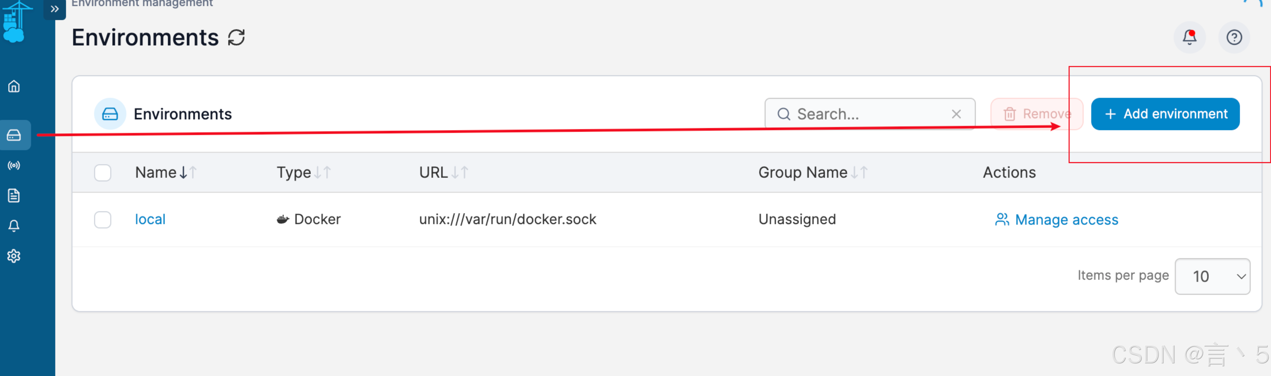Open Logs document sidebar icon
The width and height of the screenshot is (1271, 376).
14,196
